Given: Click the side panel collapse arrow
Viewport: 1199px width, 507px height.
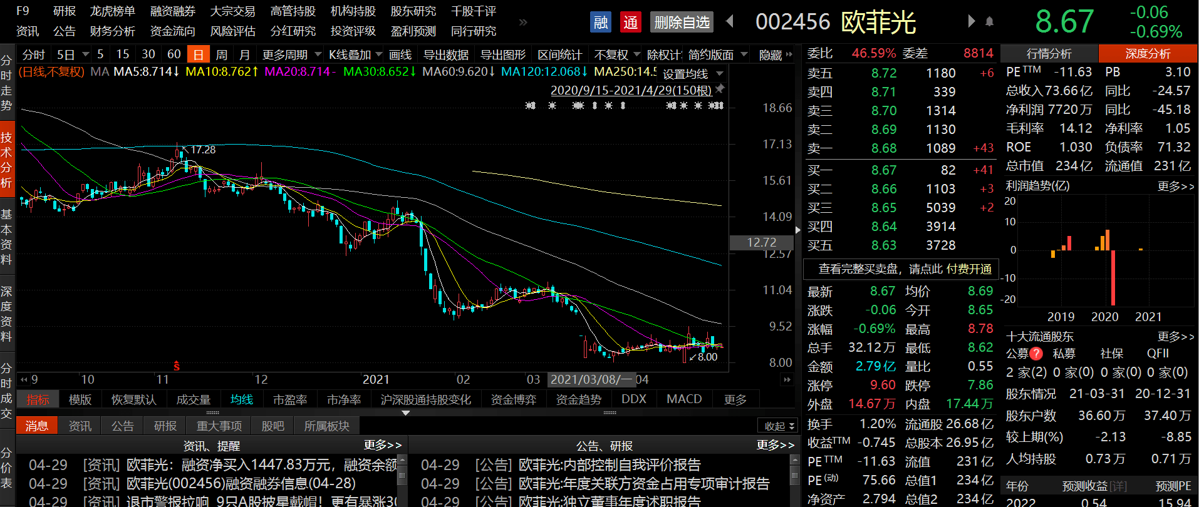Looking at the screenshot, I should pos(797,230).
